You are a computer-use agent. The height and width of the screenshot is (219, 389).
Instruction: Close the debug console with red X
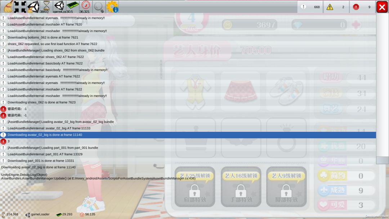382,7
